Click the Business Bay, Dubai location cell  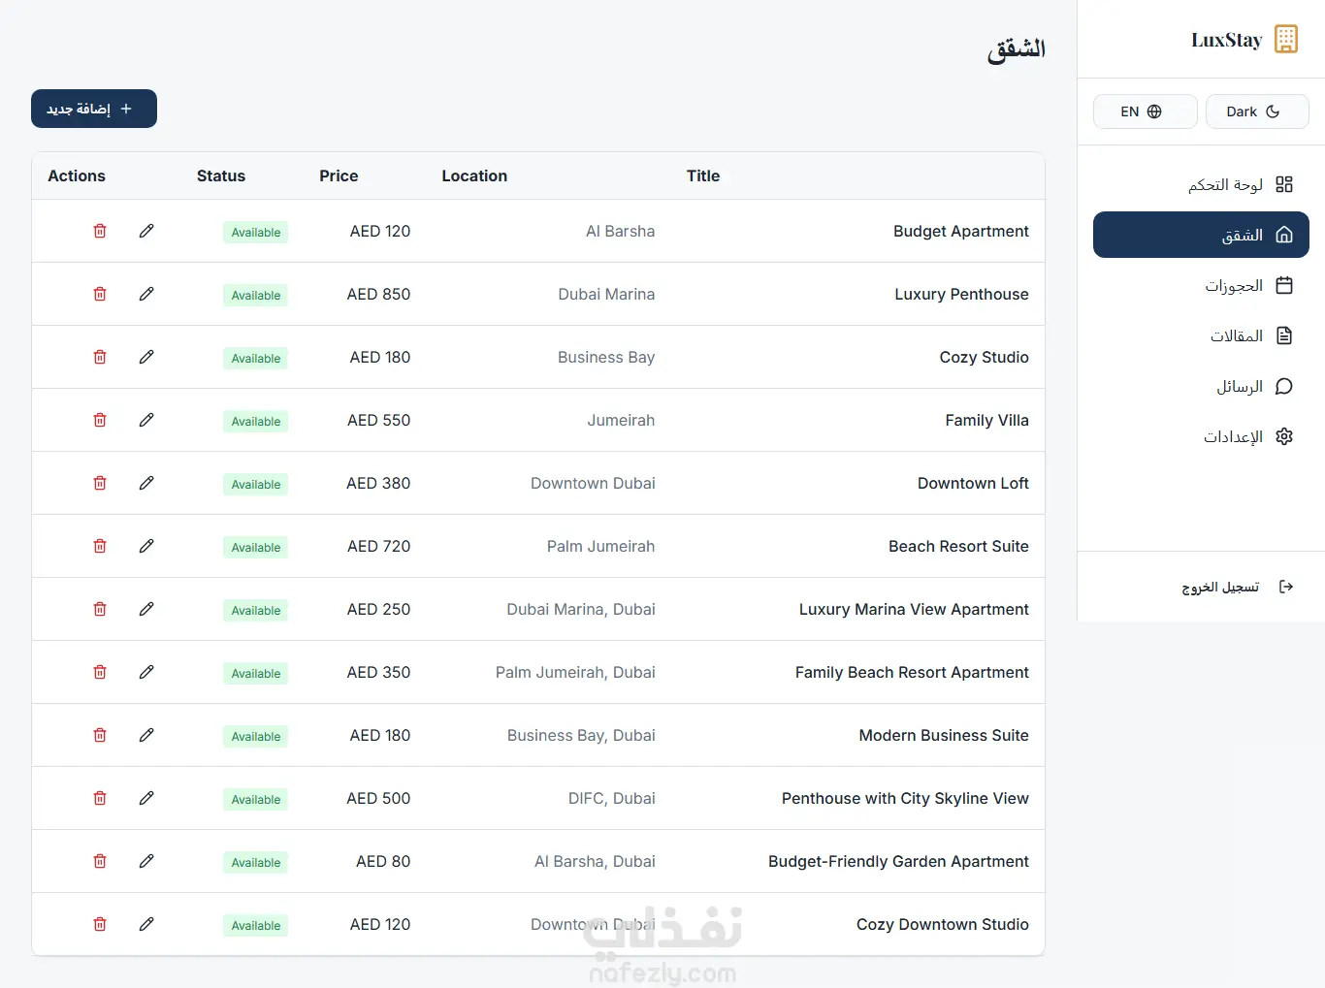[x=581, y=735]
